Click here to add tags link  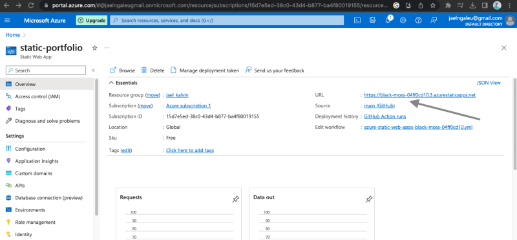pyautogui.click(x=190, y=151)
